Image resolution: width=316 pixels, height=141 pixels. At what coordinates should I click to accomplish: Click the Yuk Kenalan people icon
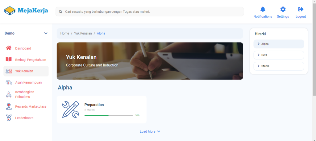[x=9, y=71]
